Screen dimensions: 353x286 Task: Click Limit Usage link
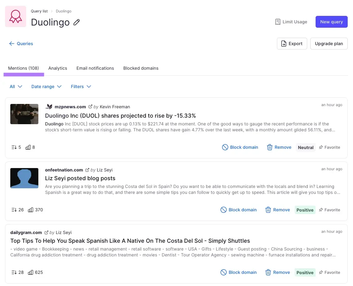(x=291, y=22)
